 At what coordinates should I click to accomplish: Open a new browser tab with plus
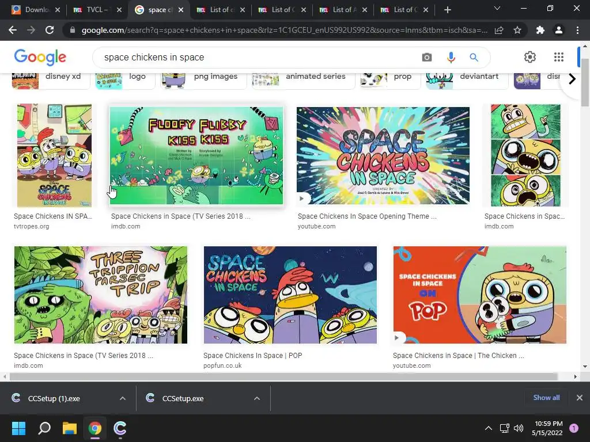pyautogui.click(x=447, y=10)
